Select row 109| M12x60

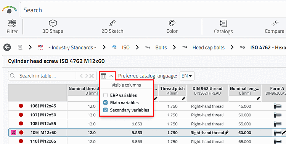(x=43, y=133)
